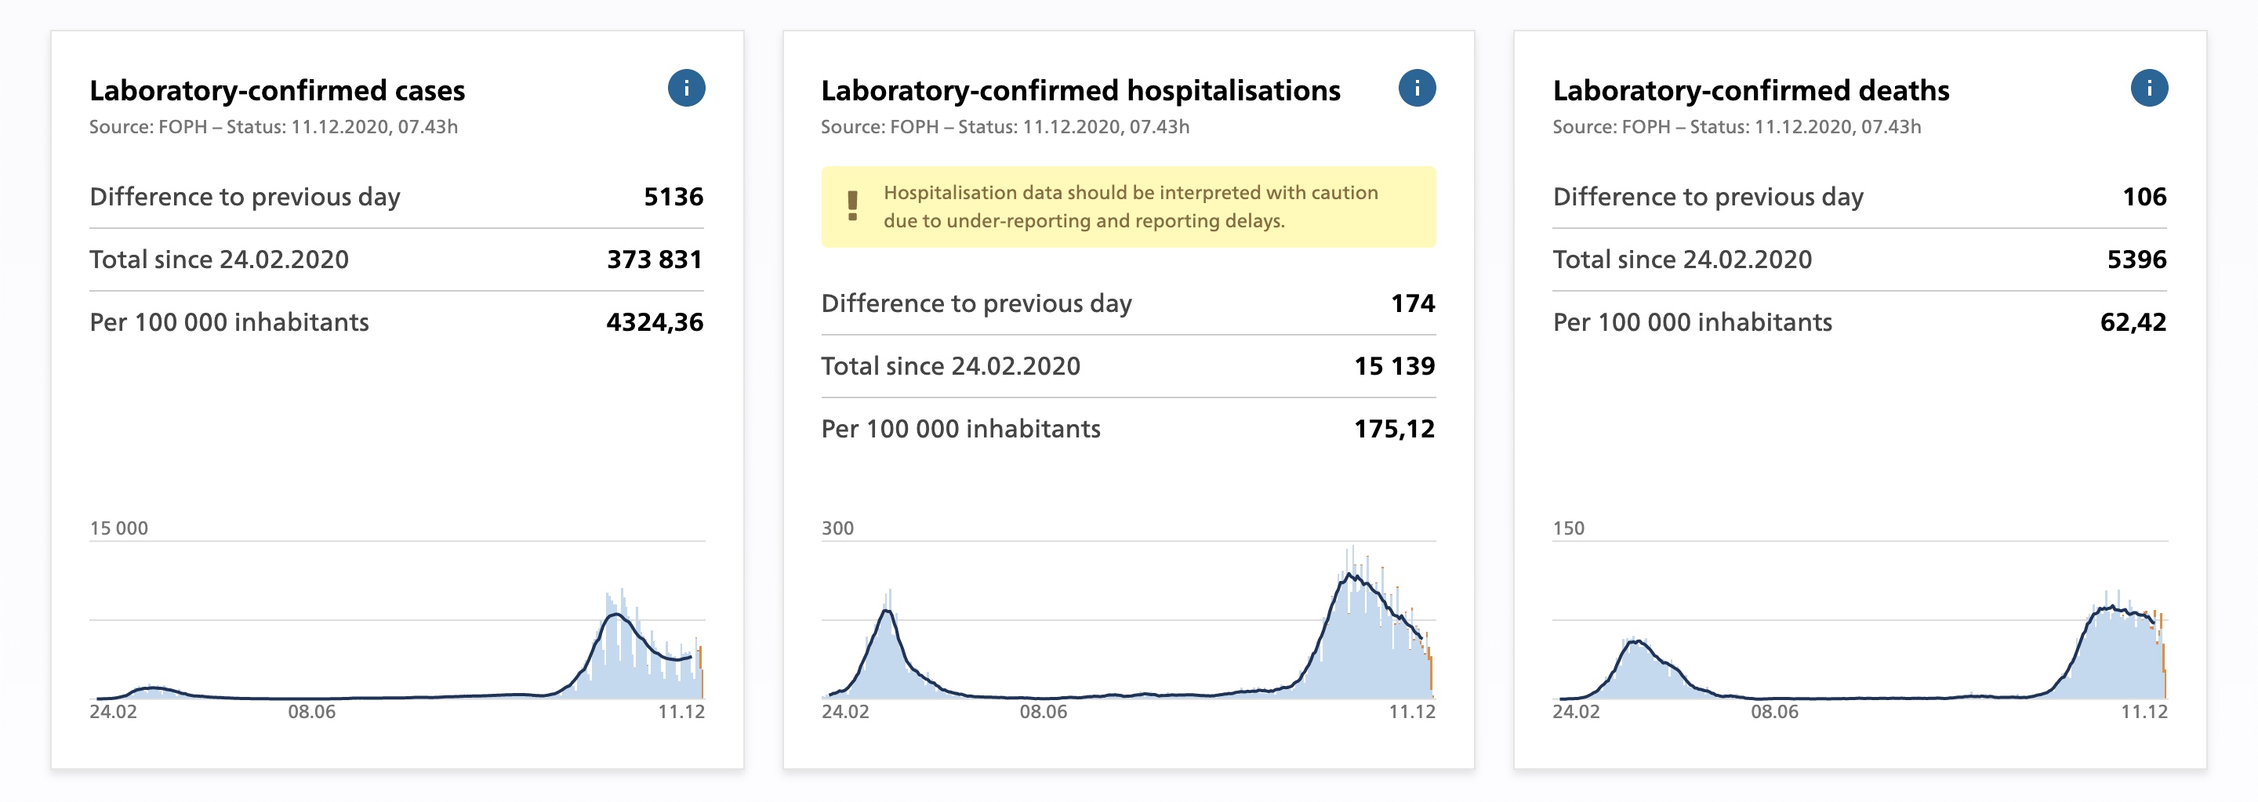Click the hospitalisation caution notice text

1130,206
